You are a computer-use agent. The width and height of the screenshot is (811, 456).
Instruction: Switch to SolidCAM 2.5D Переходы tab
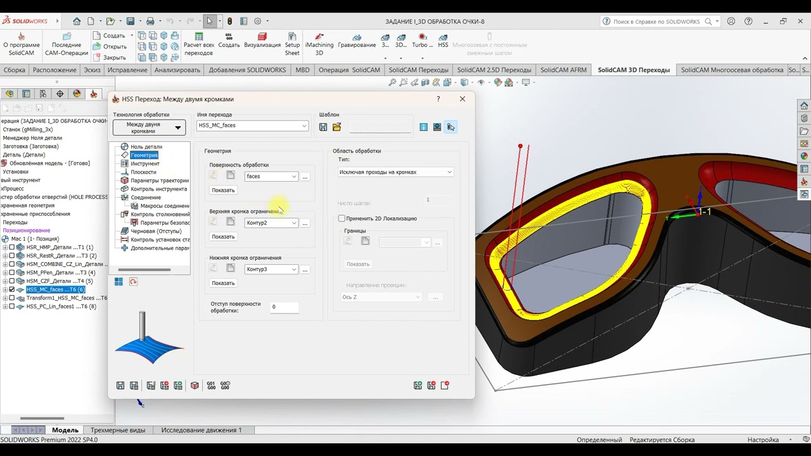[494, 70]
